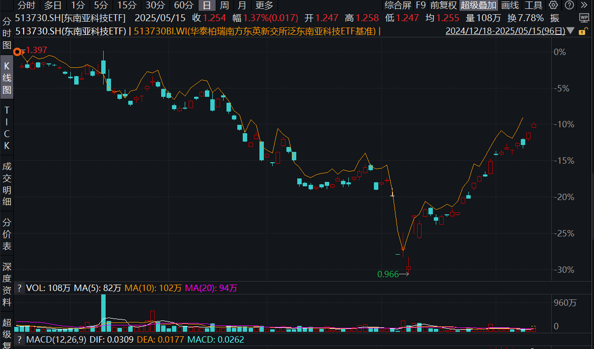Select the 日 daily period tab
594x349 pixels.
click(x=207, y=5)
